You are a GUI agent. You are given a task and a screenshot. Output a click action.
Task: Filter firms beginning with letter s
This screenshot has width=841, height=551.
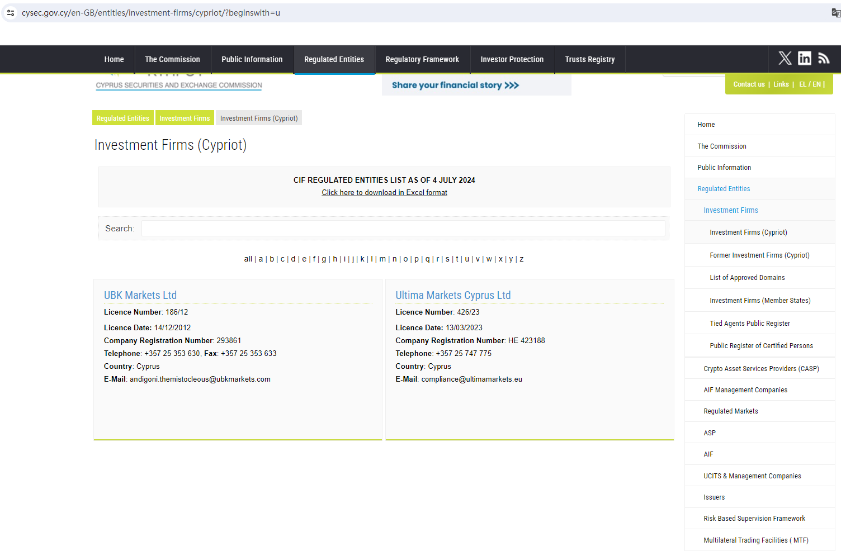tap(447, 259)
